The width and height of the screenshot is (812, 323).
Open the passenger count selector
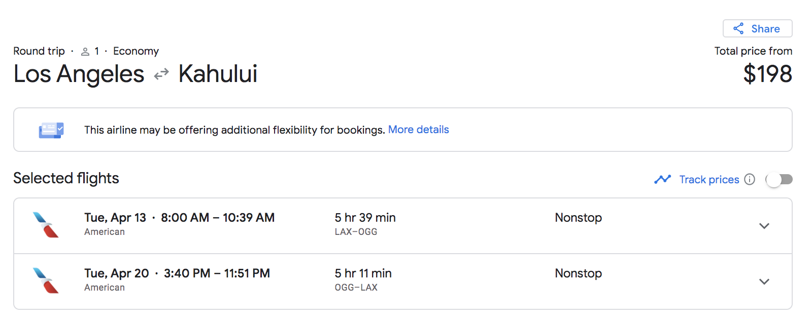coord(91,51)
